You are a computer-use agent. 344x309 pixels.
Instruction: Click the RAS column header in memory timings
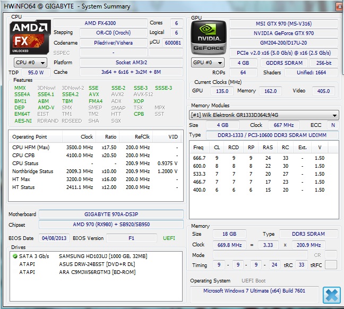pyautogui.click(x=268, y=147)
